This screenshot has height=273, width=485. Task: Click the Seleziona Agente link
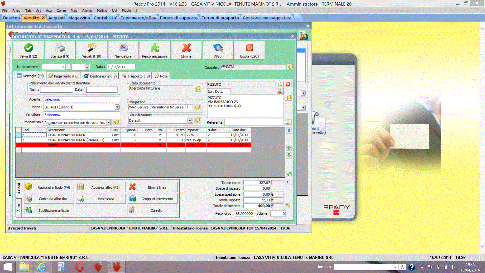click(x=54, y=99)
